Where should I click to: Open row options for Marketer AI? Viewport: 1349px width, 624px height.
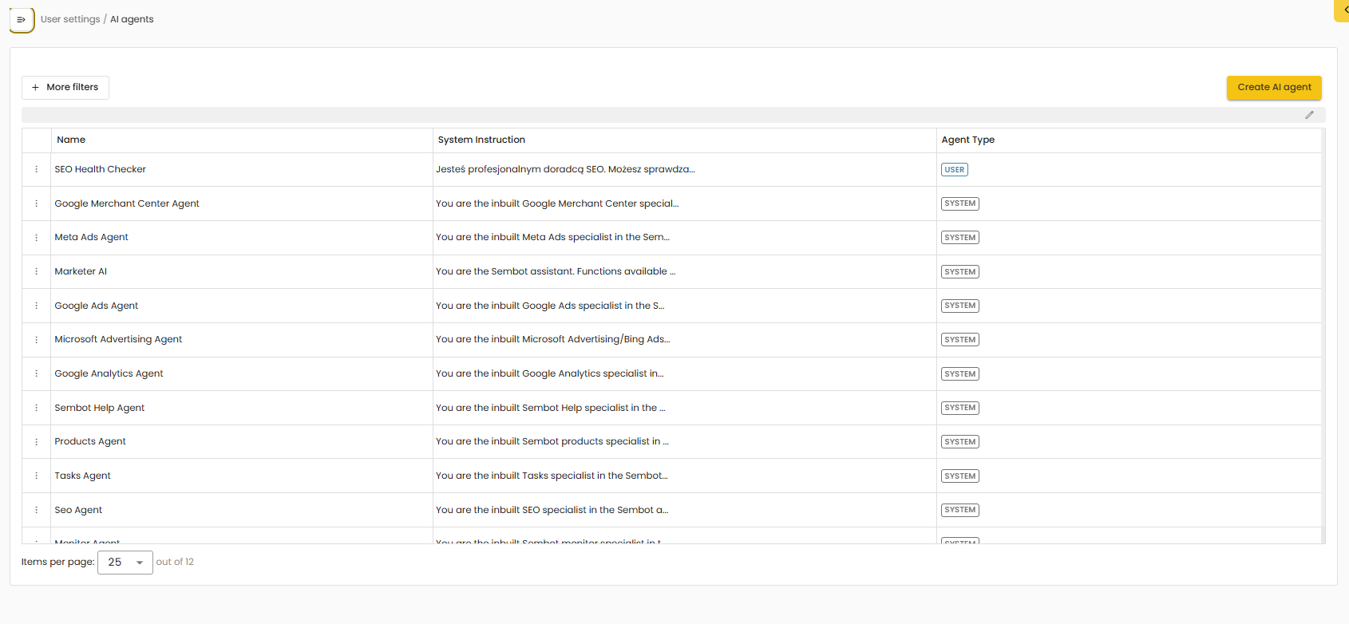coord(37,271)
